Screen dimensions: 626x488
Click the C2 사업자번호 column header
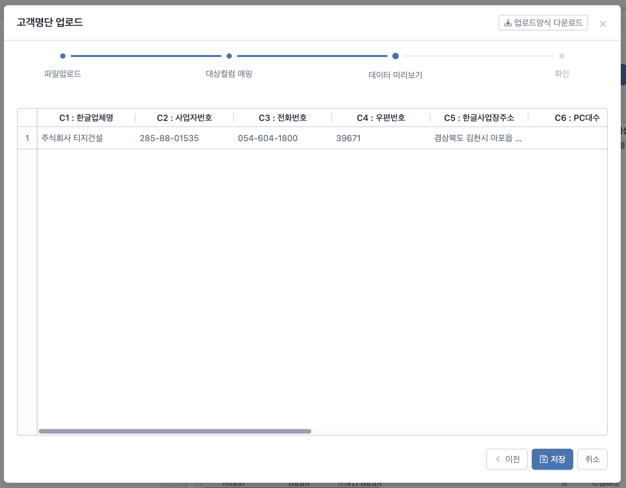pyautogui.click(x=184, y=118)
